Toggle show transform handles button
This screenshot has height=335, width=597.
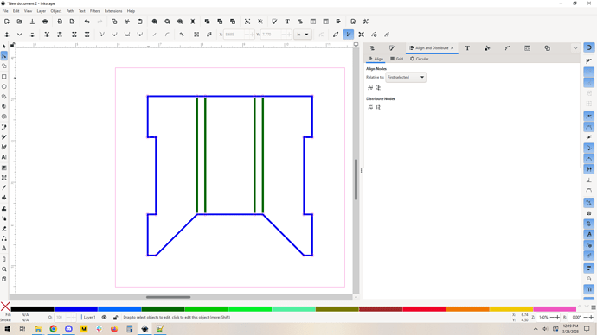[362, 35]
